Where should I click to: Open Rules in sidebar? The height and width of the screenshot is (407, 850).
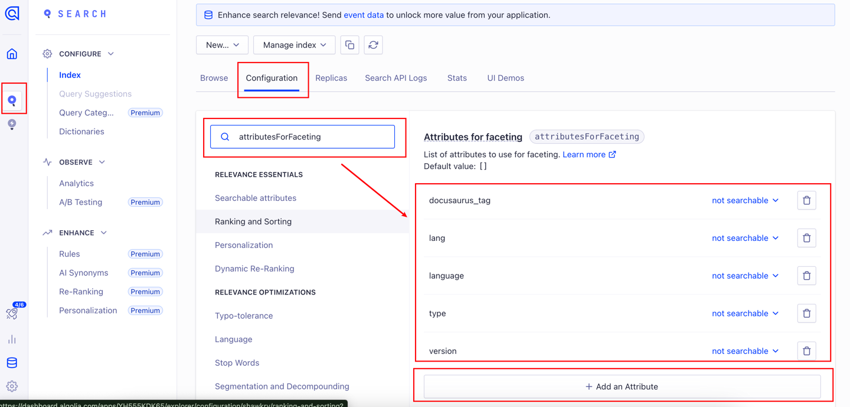(69, 254)
